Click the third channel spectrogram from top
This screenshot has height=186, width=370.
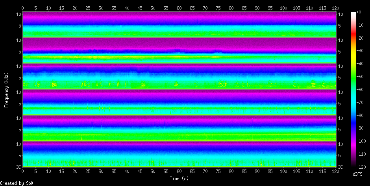(x=179, y=76)
